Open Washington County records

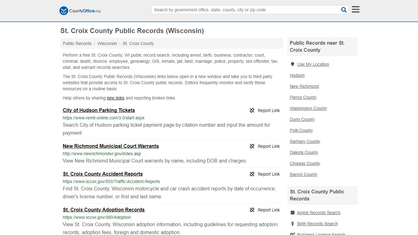click(x=308, y=108)
